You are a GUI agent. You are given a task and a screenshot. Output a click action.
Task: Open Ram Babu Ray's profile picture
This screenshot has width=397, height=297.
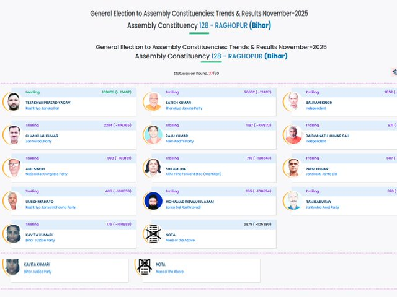[293, 201]
